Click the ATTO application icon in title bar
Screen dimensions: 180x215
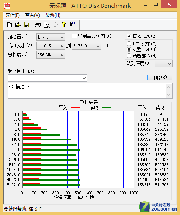pos(7,6)
